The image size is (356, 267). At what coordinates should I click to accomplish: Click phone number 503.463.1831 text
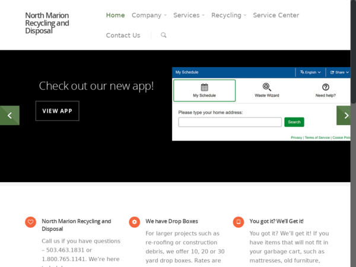click(x=65, y=250)
